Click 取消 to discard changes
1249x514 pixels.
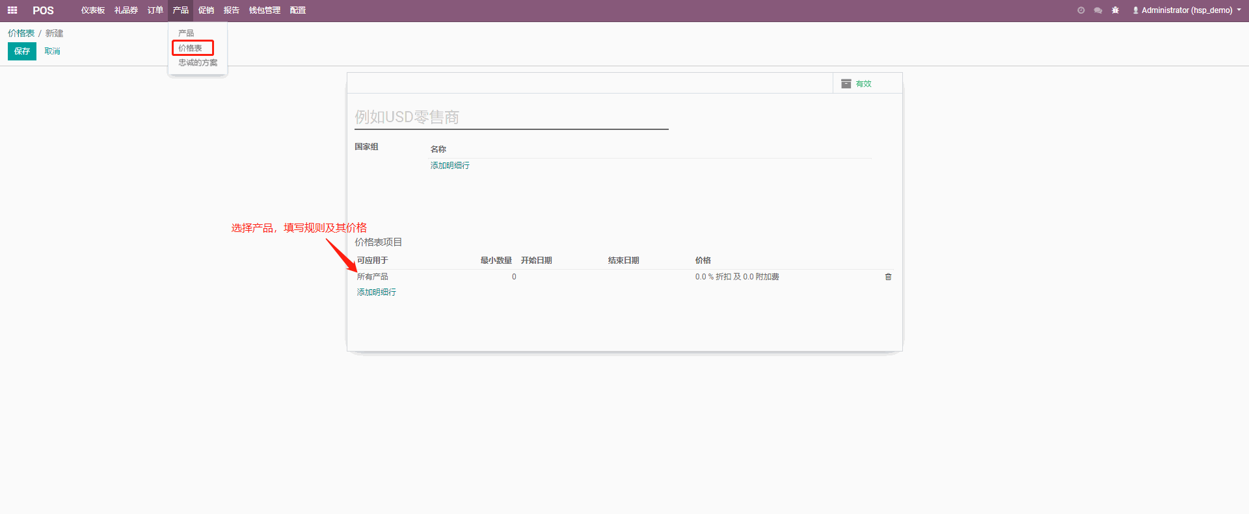52,51
